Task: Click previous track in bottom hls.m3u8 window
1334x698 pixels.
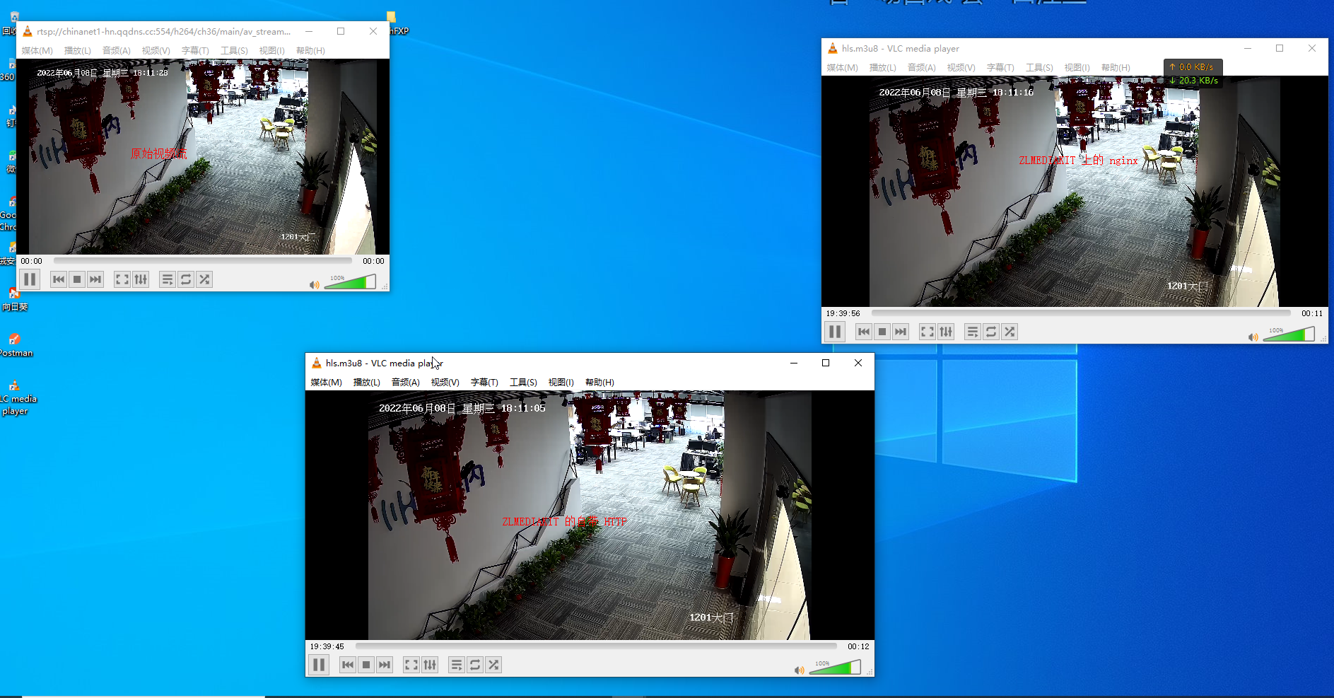Action: click(x=348, y=665)
